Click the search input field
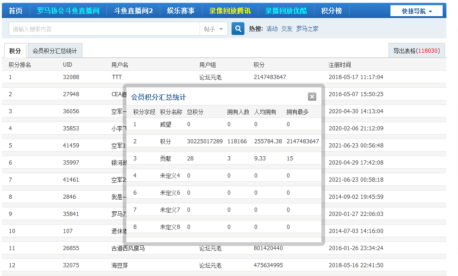This screenshot has width=458, height=276. [104, 29]
